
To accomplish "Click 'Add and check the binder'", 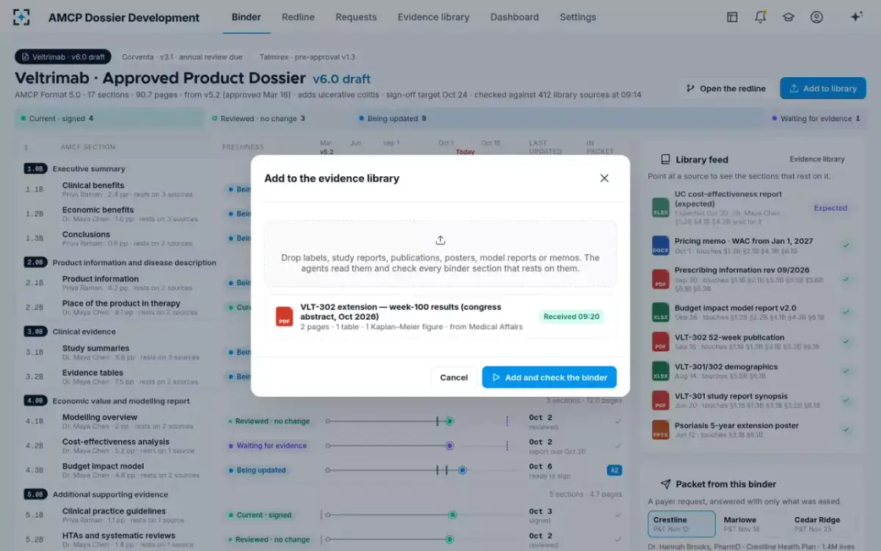I will tap(549, 377).
